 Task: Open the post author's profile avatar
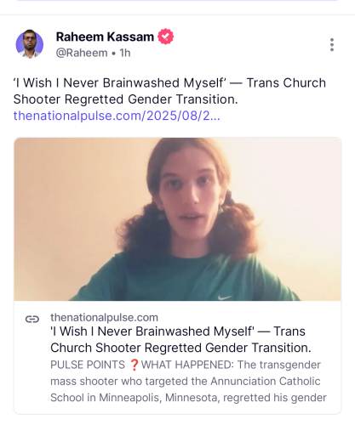(x=30, y=44)
